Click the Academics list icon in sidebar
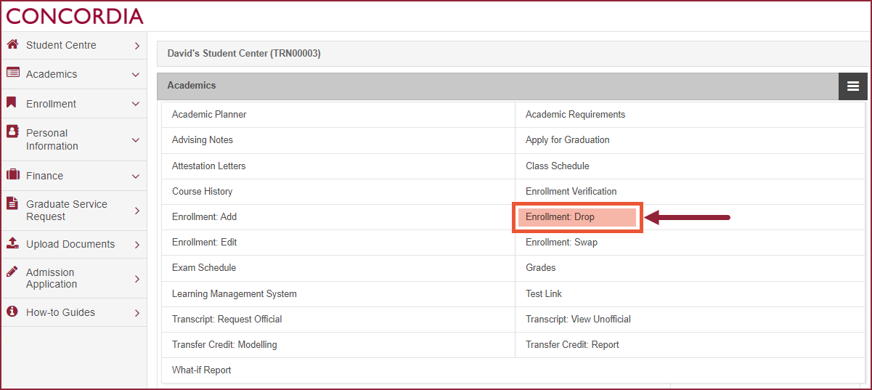Viewport: 872px width, 390px height. (12, 73)
